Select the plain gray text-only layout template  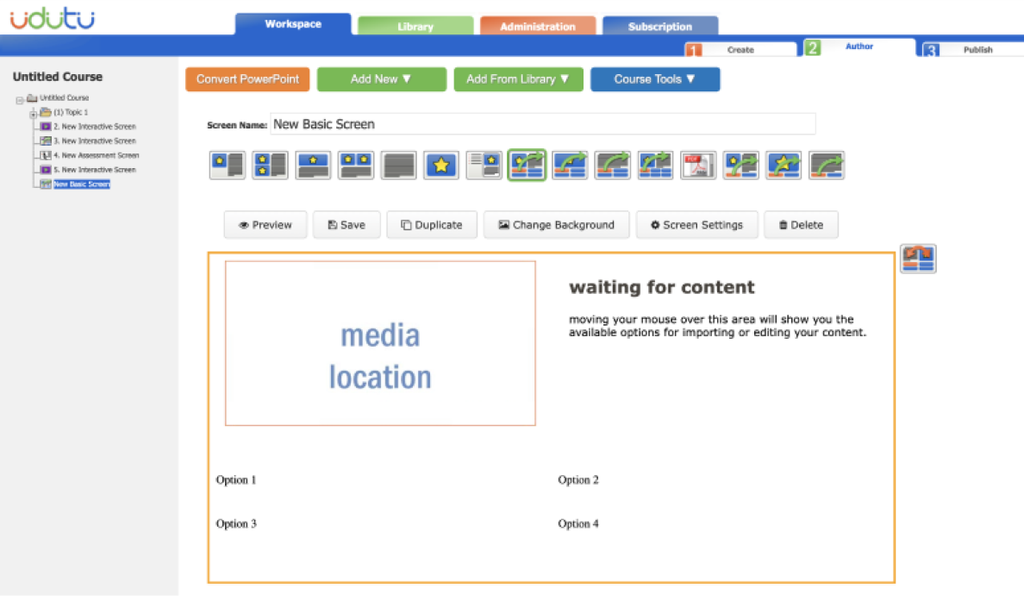tap(398, 165)
